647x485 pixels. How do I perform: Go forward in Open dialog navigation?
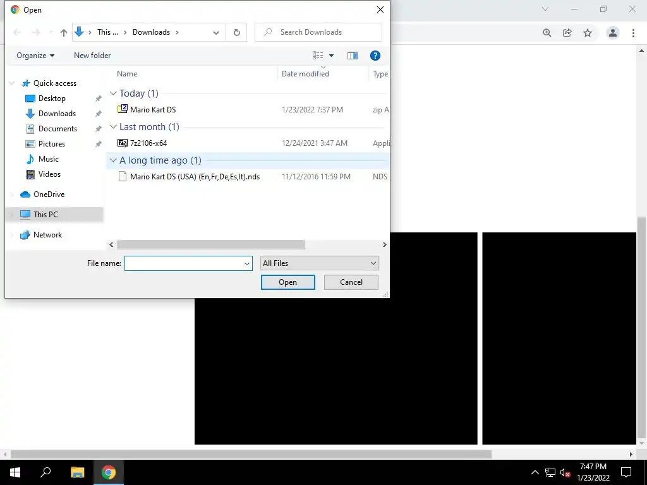[x=36, y=32]
